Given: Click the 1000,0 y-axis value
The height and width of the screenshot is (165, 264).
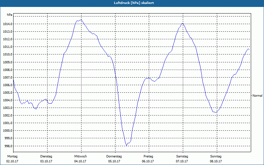Looking at the screenshot, I should point(8,131).
